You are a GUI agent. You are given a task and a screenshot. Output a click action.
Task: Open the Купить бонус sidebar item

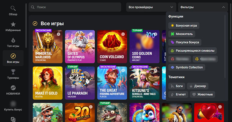tap(13, 106)
